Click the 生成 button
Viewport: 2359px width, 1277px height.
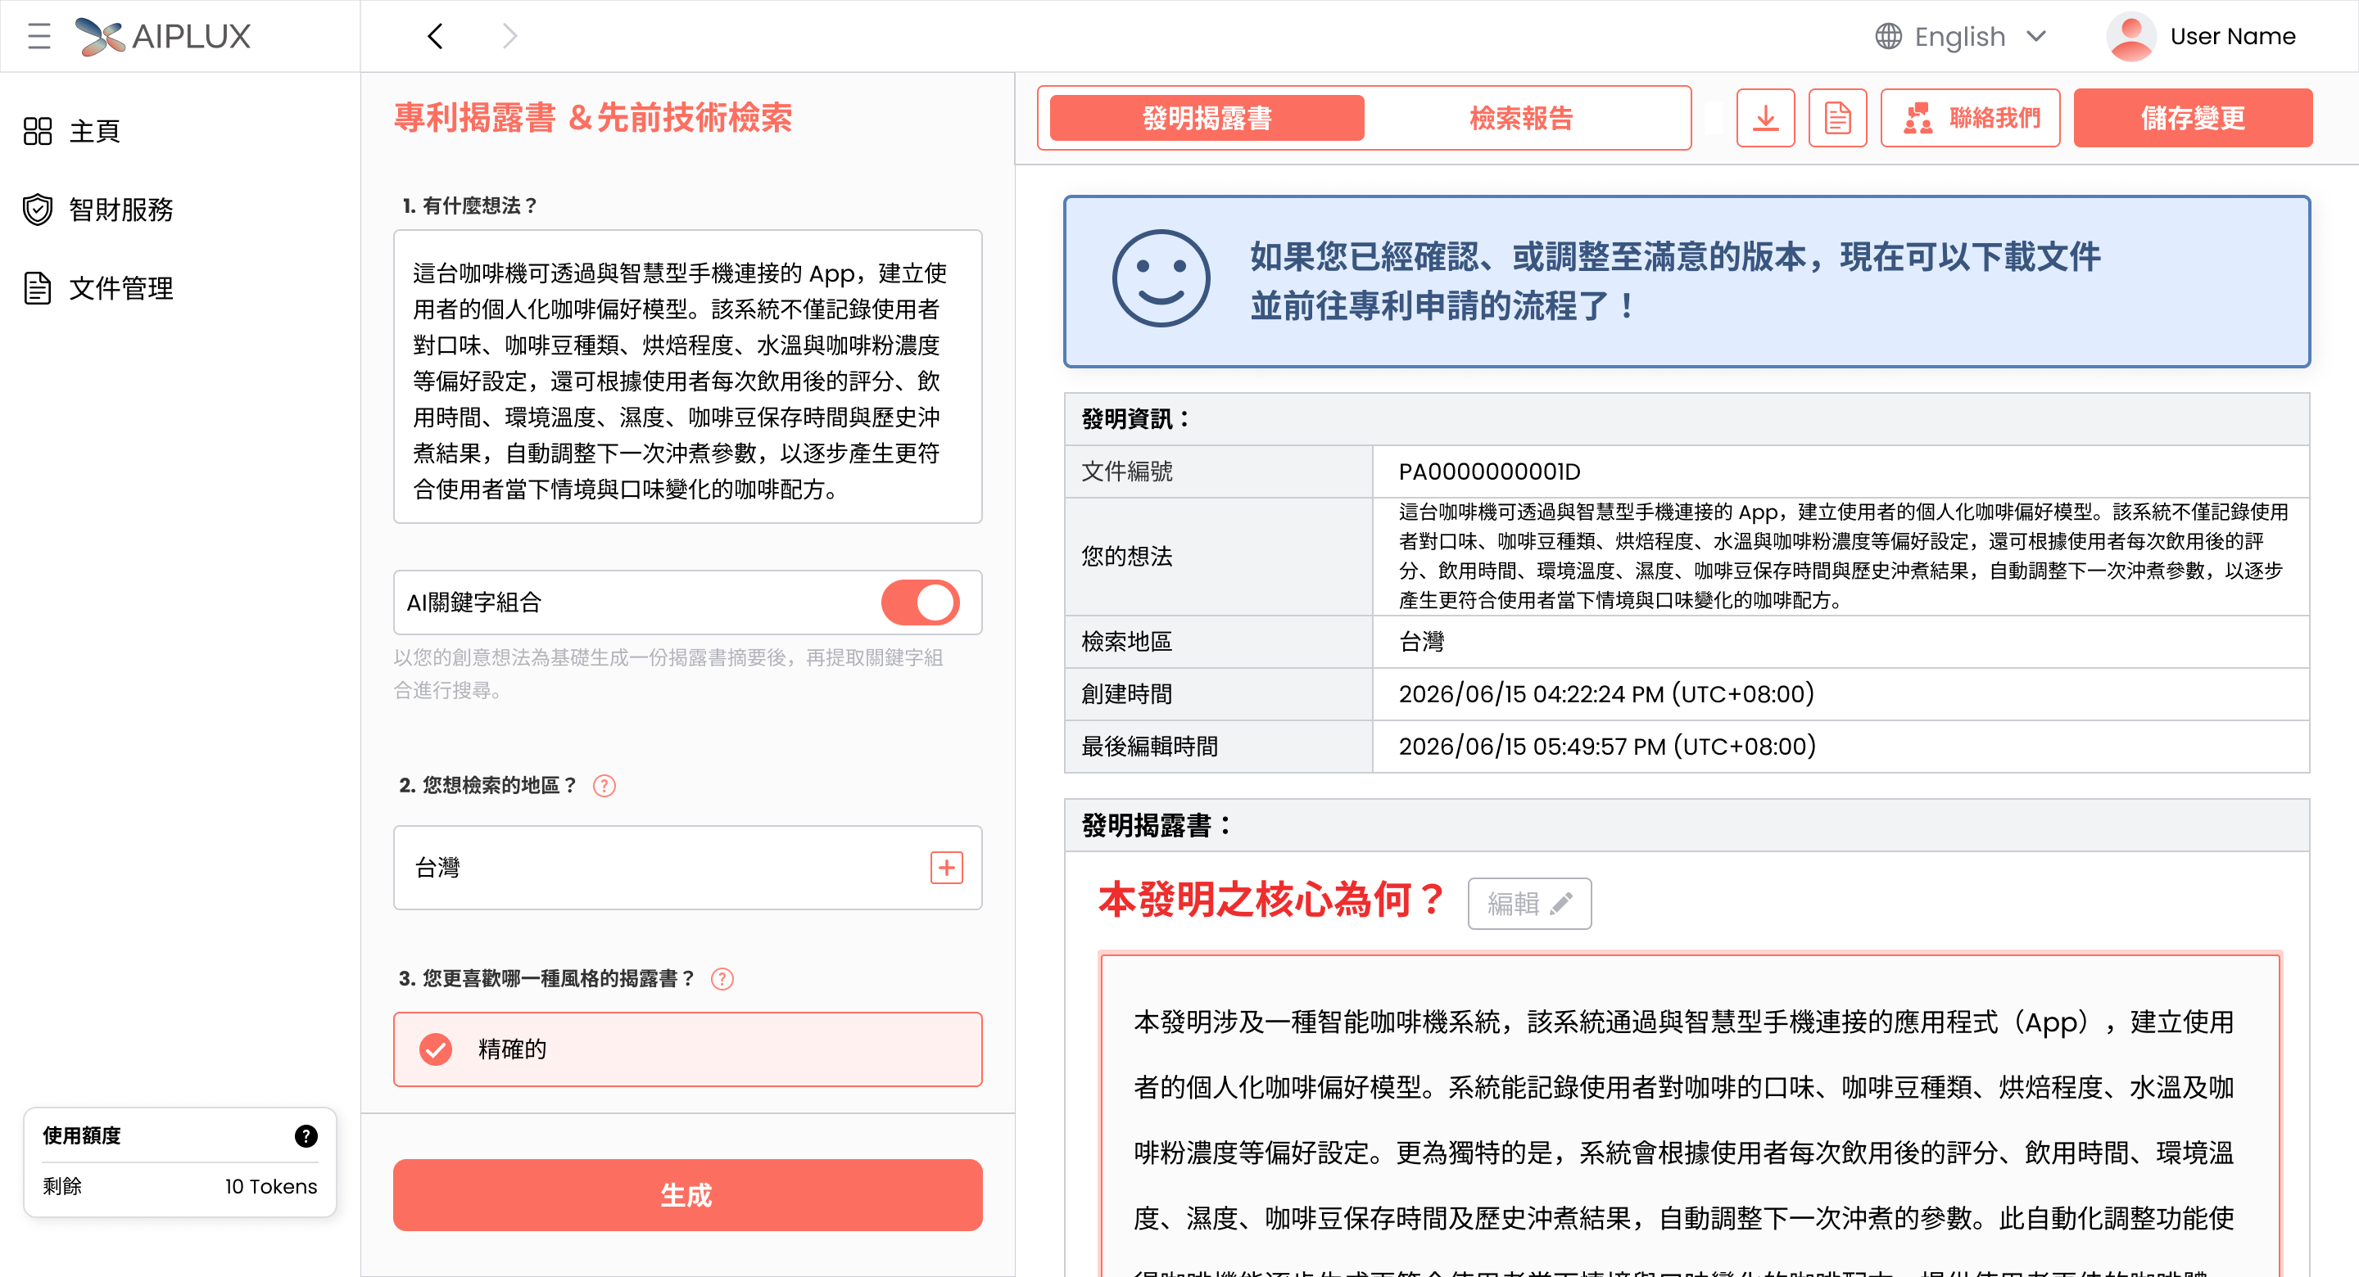pos(688,1195)
